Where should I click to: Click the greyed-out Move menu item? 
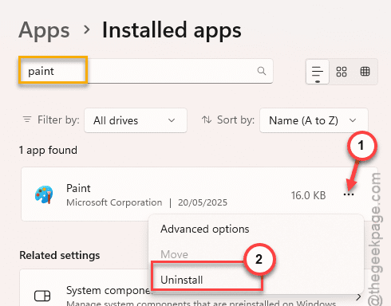click(174, 254)
